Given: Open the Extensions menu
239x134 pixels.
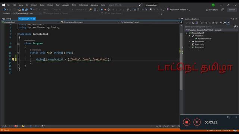Looking at the screenshot, I should pos(84,5).
